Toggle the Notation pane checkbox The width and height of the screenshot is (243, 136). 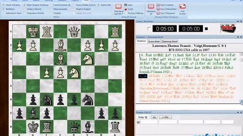3,9
